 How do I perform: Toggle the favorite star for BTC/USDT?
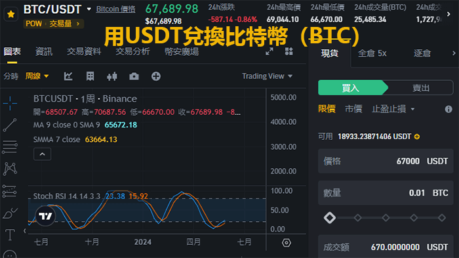[x=11, y=14]
